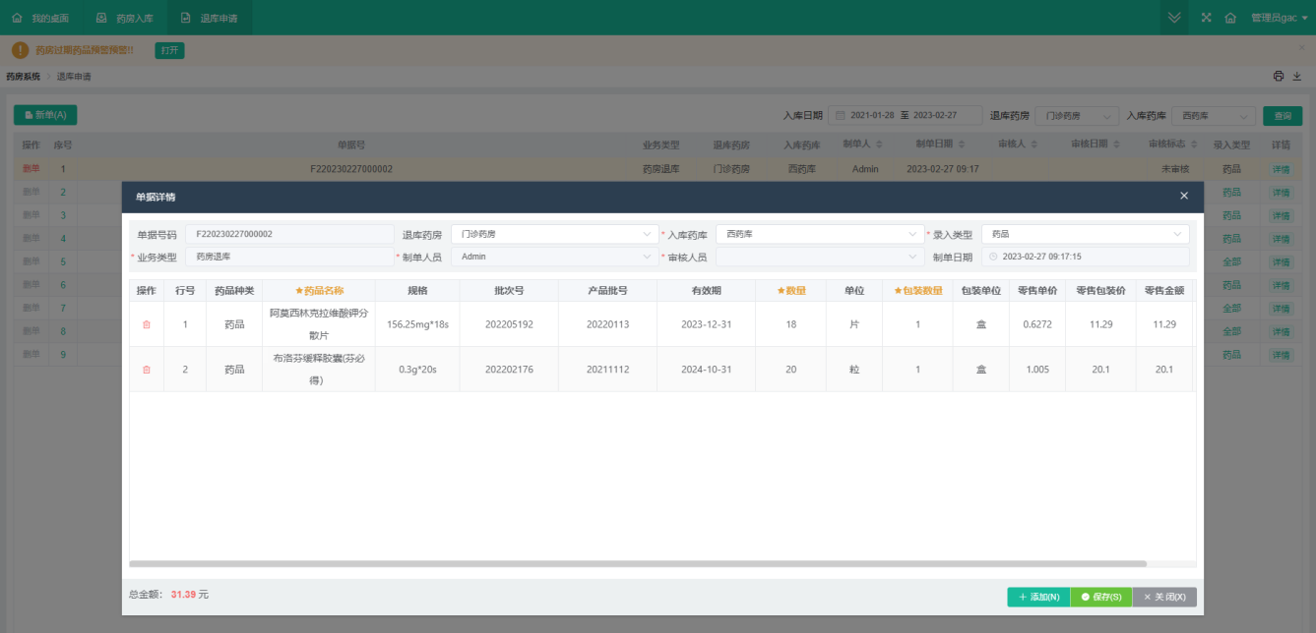Click spec cell 156.25mg*18s
1316x633 pixels.
pyautogui.click(x=417, y=324)
